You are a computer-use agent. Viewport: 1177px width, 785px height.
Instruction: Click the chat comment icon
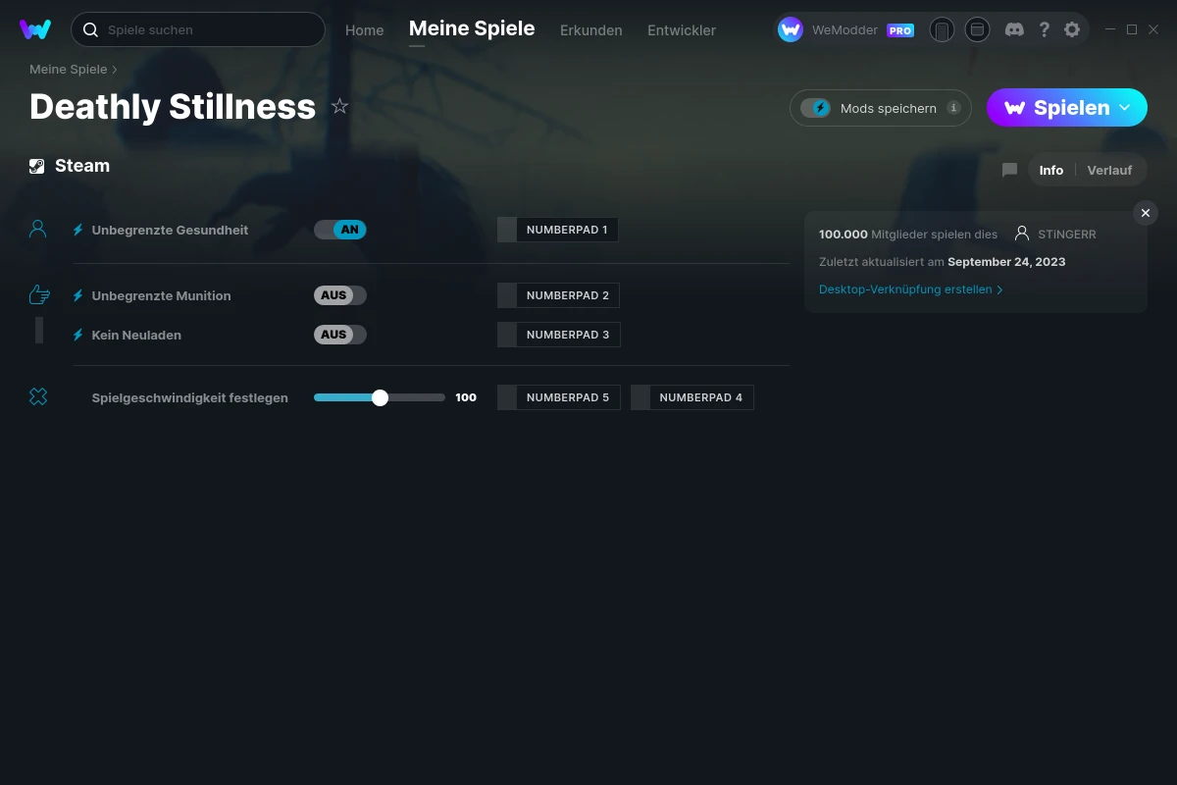coord(1009,170)
